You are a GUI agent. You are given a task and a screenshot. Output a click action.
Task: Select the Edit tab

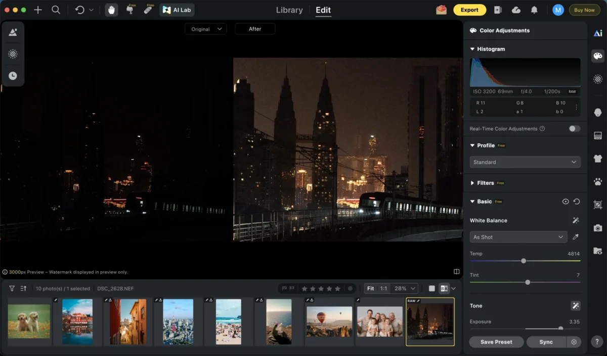coord(323,10)
